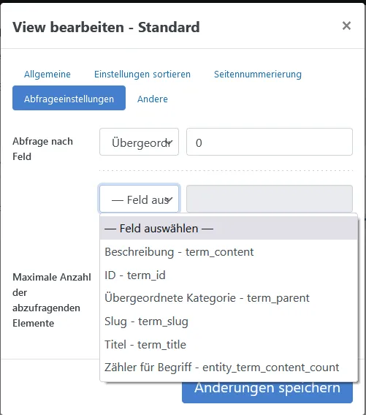The width and height of the screenshot is (366, 415).
Task: Click the Änderungen speichern button
Action: [267, 392]
